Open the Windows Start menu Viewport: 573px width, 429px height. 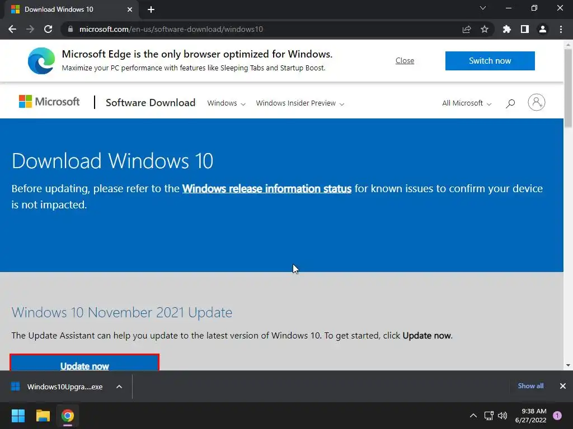pyautogui.click(x=18, y=416)
